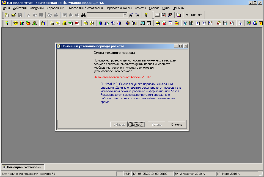This screenshot has height=177, width=264.
Task: Click the CD with question mark icon
Action: pos(249,23)
